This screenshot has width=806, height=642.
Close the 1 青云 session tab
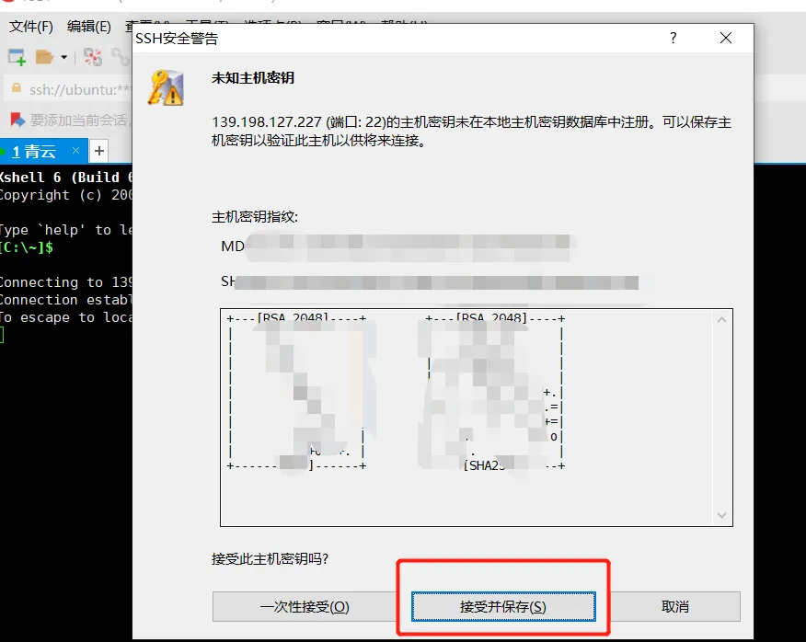point(76,151)
